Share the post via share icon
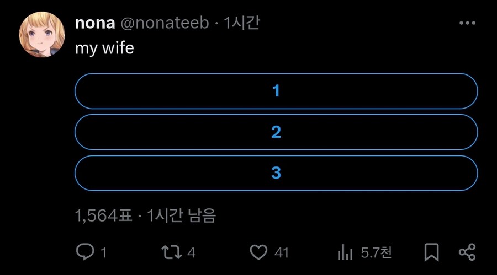 coord(467,252)
